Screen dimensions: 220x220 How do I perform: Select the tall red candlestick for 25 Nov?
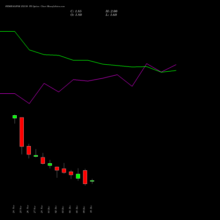click(x=22, y=132)
